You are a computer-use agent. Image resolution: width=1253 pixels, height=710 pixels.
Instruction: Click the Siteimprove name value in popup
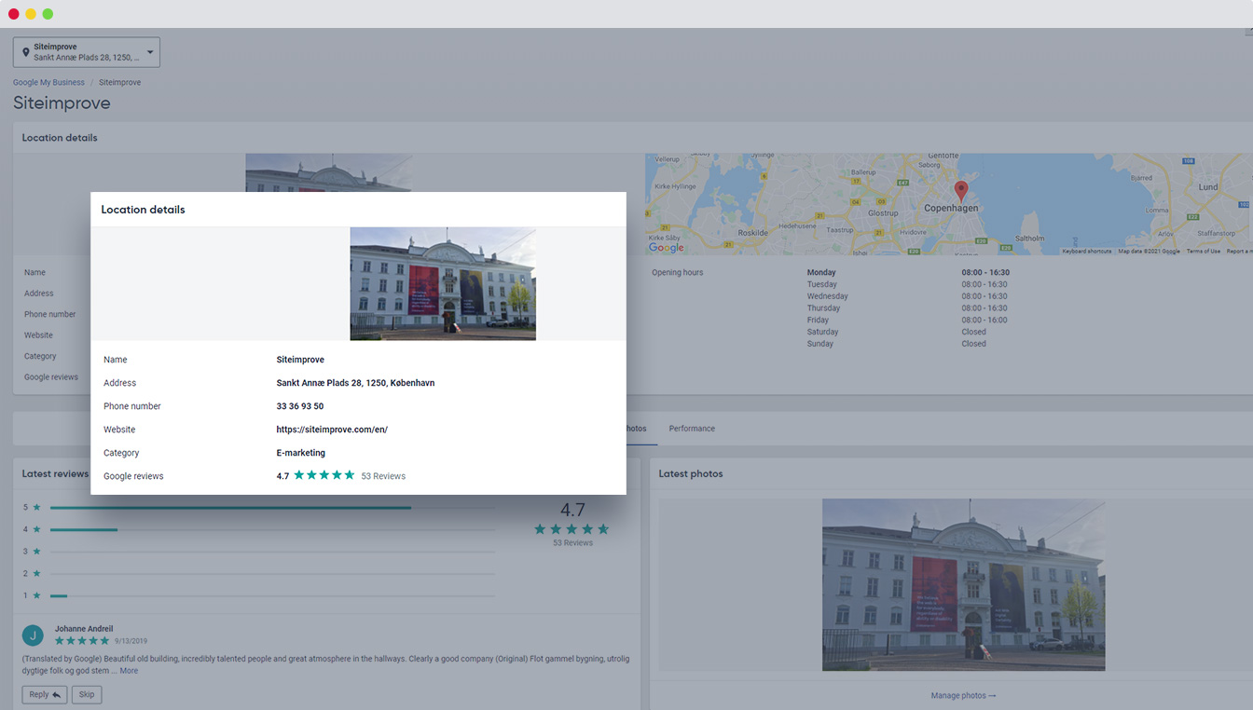coord(300,360)
